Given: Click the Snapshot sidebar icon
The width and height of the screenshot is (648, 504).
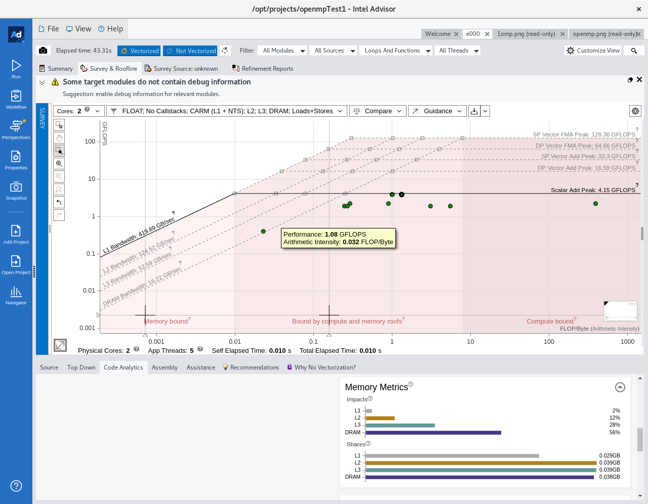Looking at the screenshot, I should [x=16, y=190].
